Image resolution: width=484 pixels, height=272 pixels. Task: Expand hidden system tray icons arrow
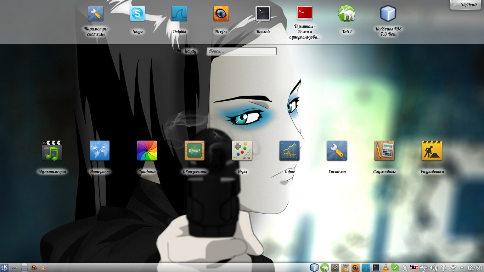(x=462, y=267)
